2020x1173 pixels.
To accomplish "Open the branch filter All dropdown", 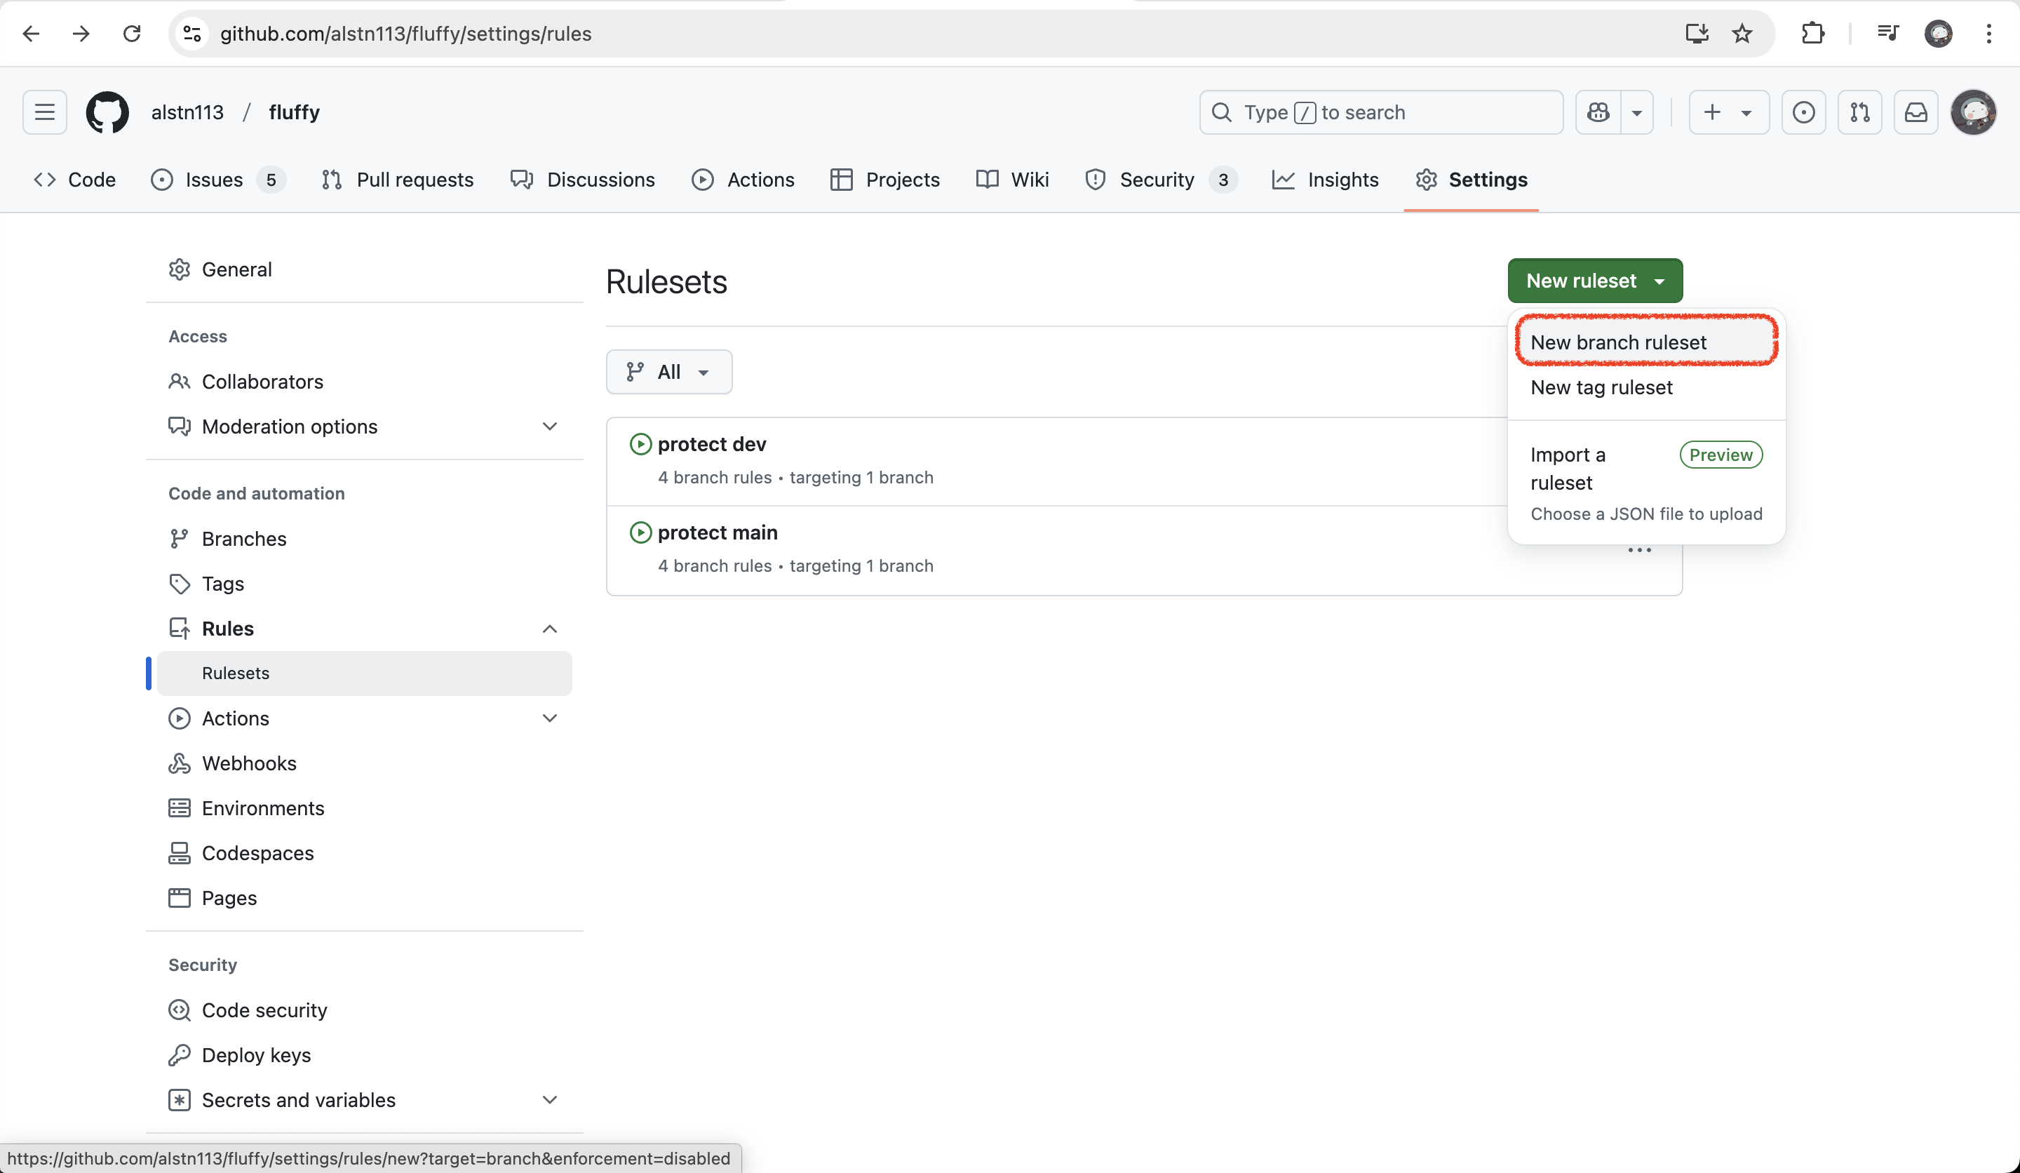I will (668, 371).
